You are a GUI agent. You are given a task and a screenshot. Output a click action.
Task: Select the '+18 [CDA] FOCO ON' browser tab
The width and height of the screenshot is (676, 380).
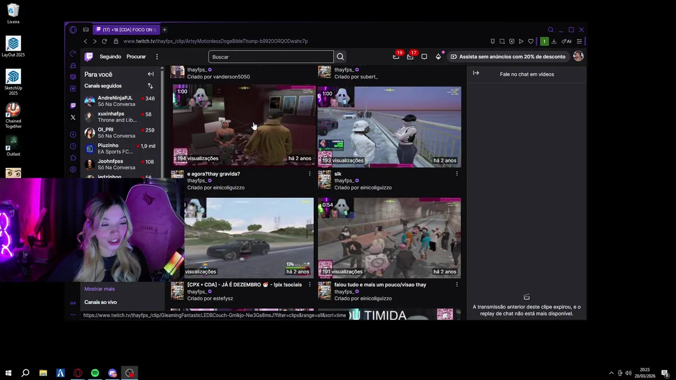click(127, 30)
